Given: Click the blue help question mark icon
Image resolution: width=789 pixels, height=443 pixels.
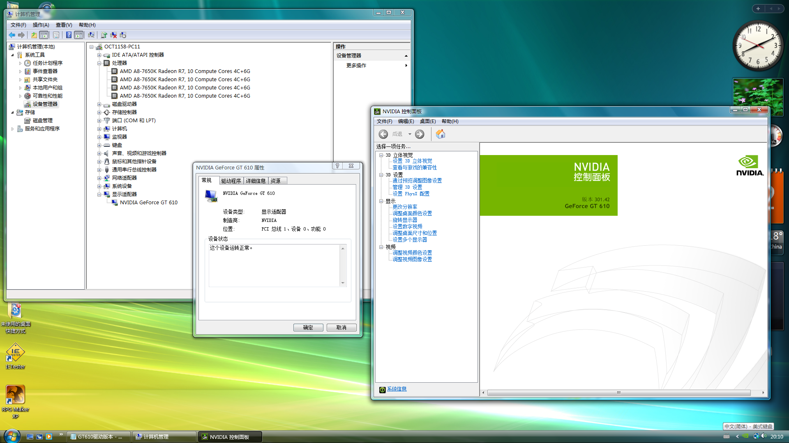Looking at the screenshot, I should (69, 35).
